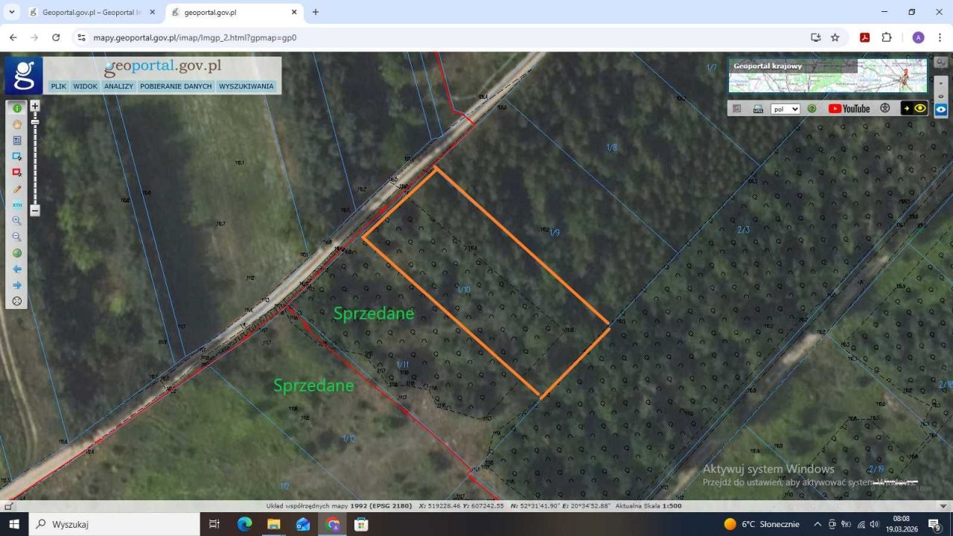Select the zoom out magnifier tool
Image resolution: width=953 pixels, height=536 pixels.
(17, 237)
